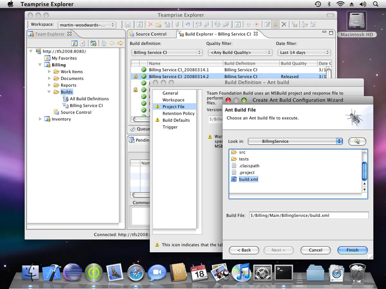This screenshot has height=289, width=386.
Task: Open System Preferences from the Dock
Action: (x=262, y=273)
